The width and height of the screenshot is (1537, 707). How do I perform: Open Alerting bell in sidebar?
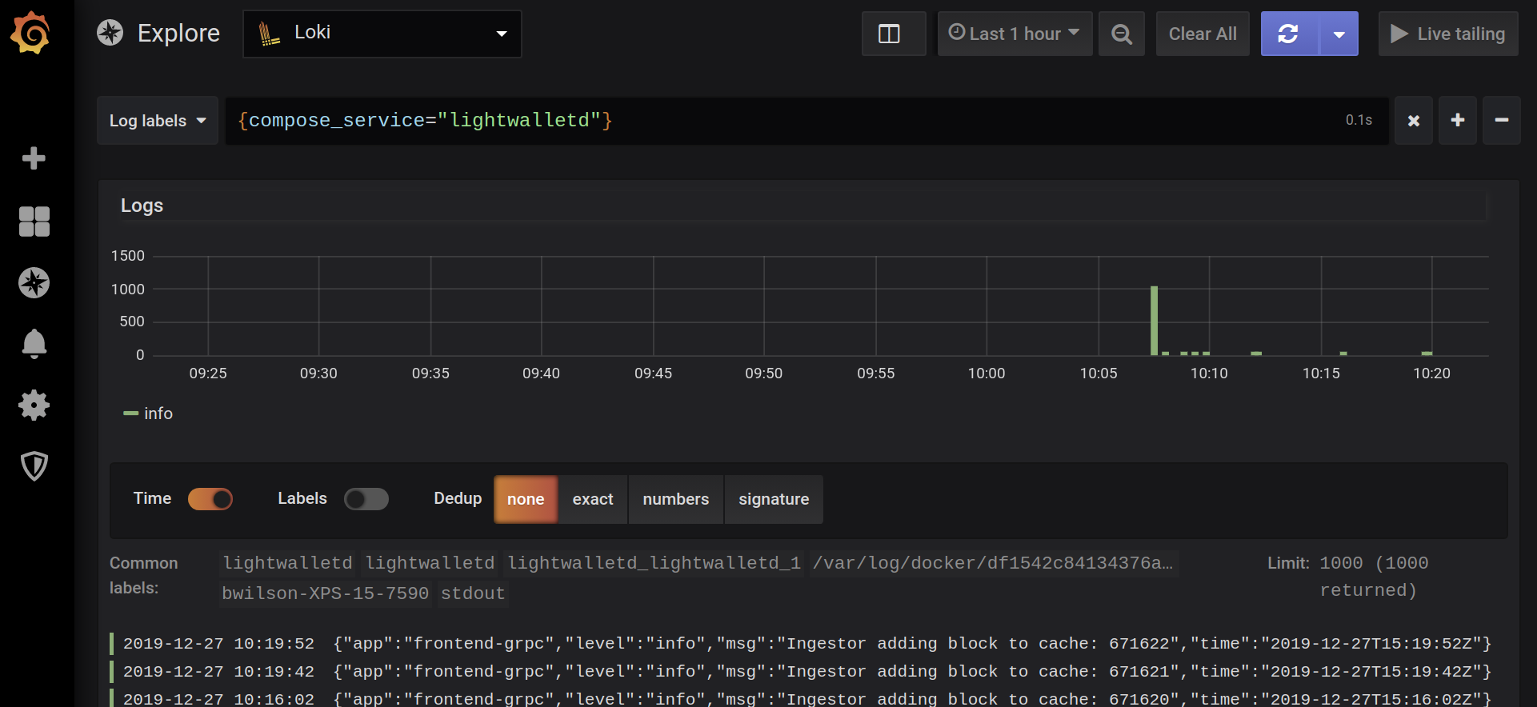pos(34,344)
